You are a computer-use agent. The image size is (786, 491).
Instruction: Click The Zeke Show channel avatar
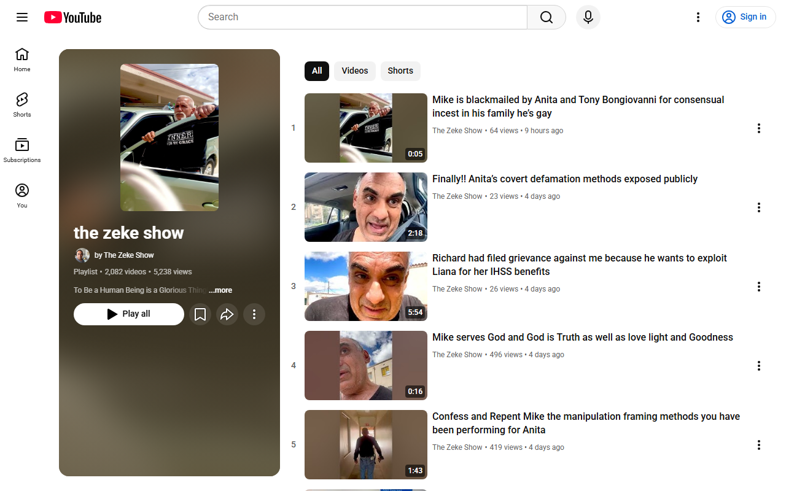pos(82,255)
